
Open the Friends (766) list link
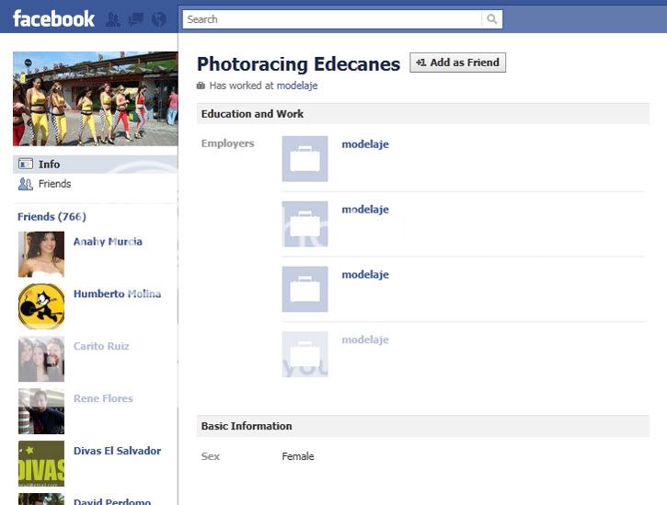pyautogui.click(x=52, y=216)
